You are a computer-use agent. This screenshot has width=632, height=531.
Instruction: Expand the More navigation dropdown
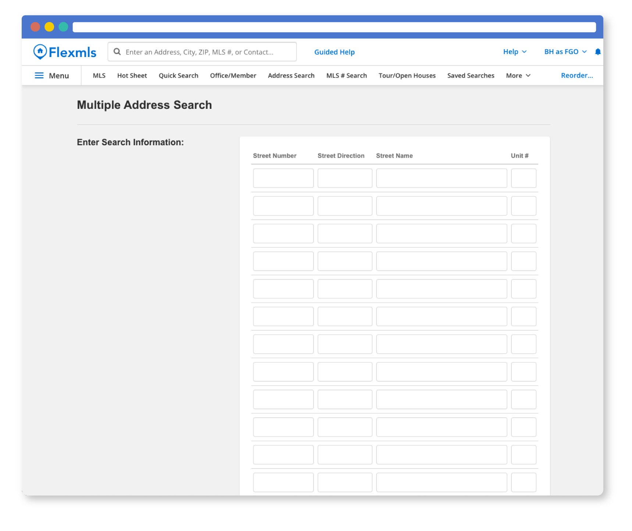[x=518, y=75]
